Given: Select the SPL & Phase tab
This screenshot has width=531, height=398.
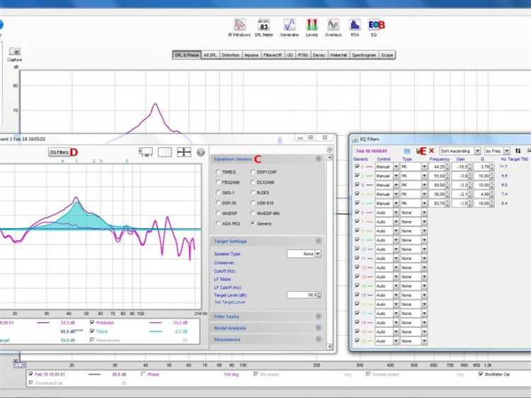Looking at the screenshot, I should (x=187, y=55).
